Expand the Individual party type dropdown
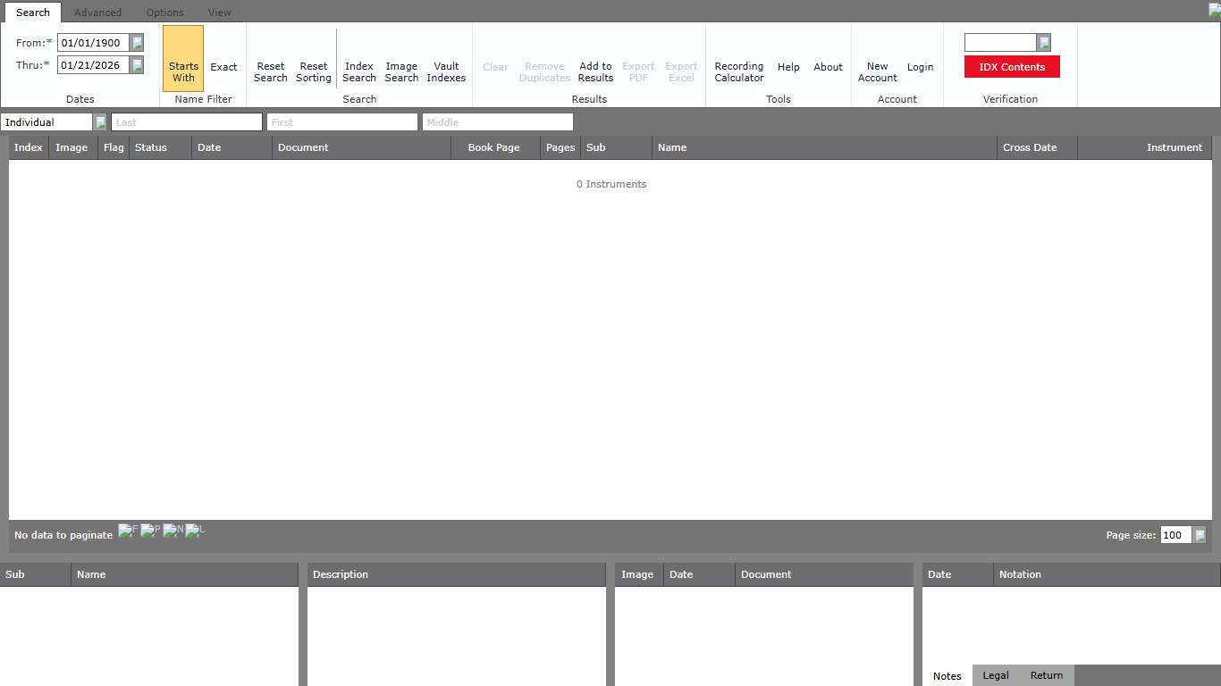This screenshot has height=686, width=1221. pyautogui.click(x=100, y=122)
